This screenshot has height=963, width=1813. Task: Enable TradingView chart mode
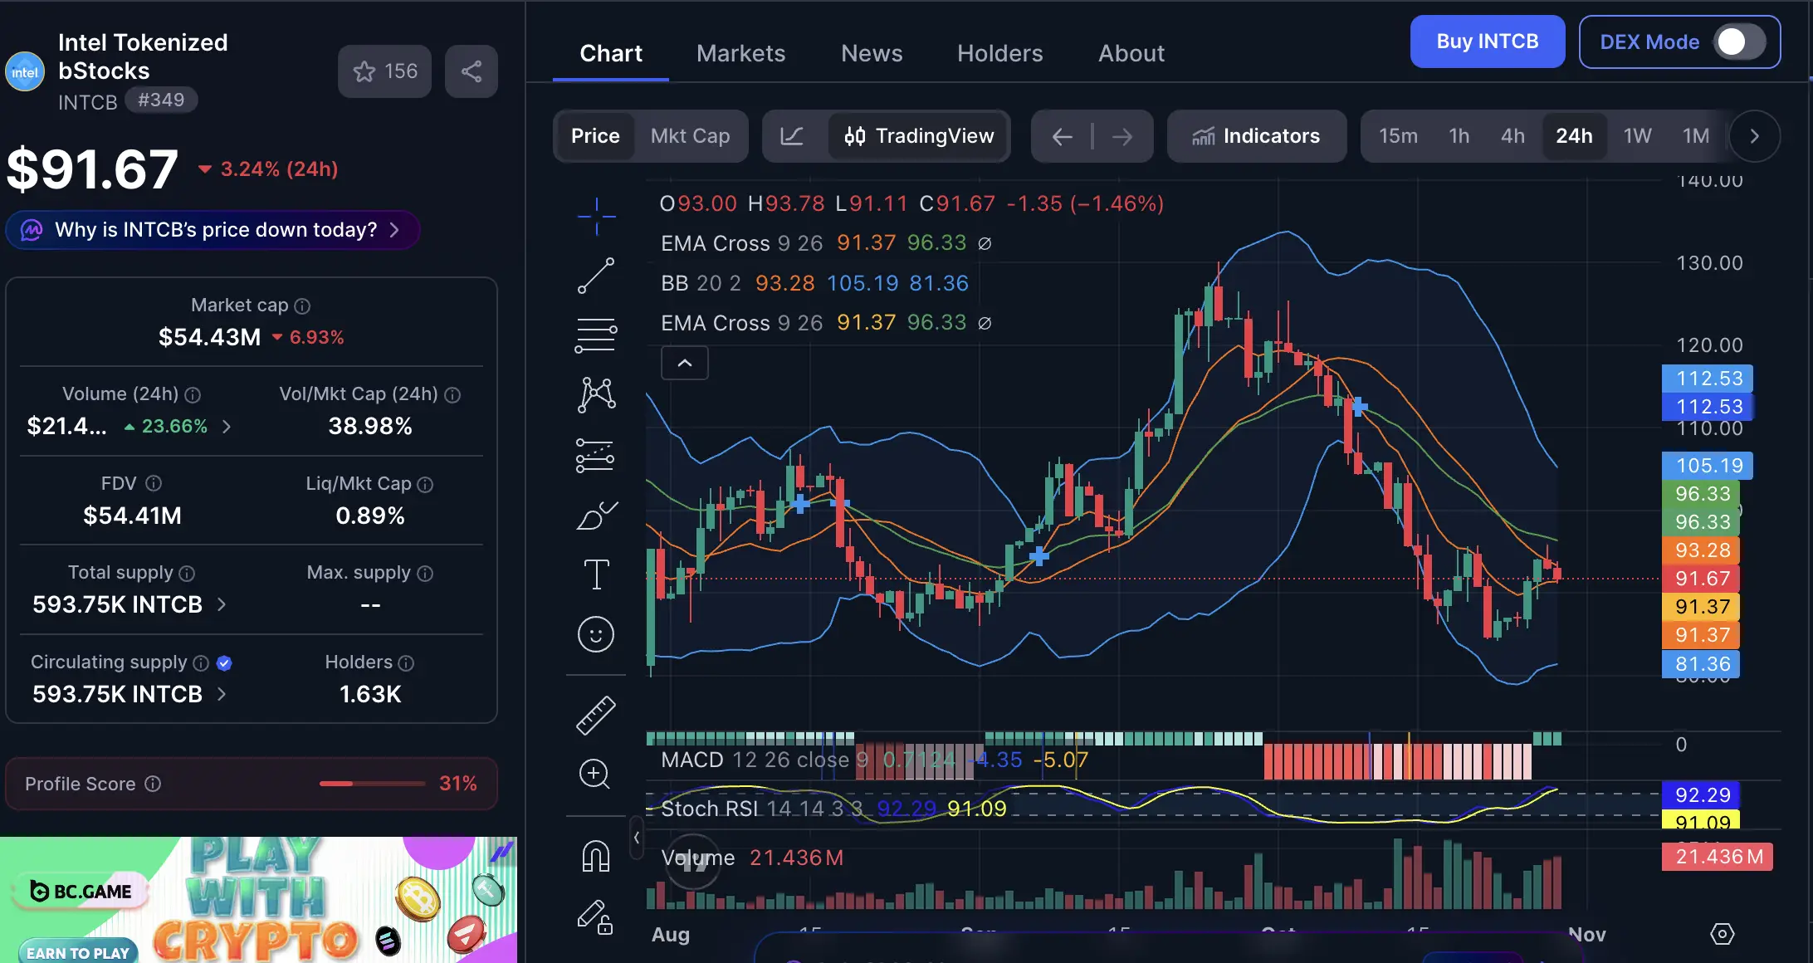[x=919, y=136]
